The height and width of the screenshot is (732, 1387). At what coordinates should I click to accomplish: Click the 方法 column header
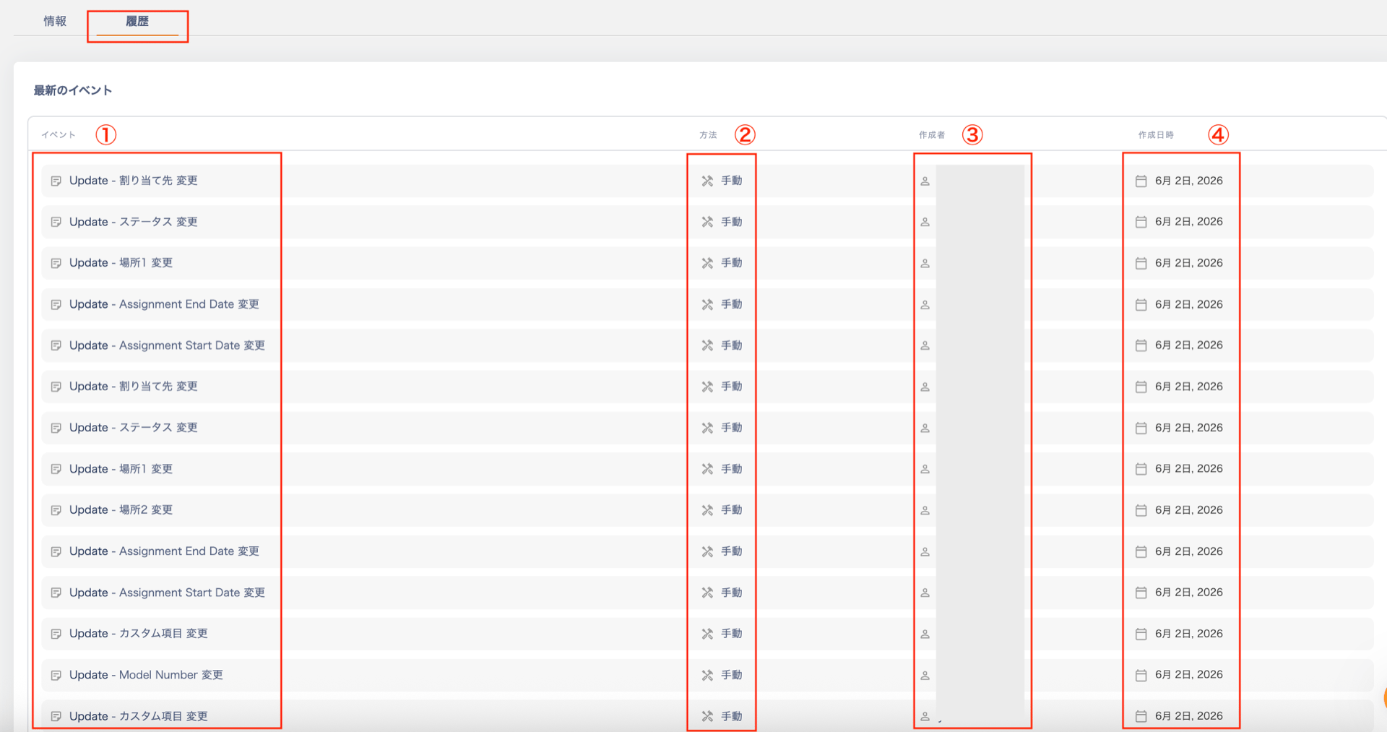click(708, 135)
